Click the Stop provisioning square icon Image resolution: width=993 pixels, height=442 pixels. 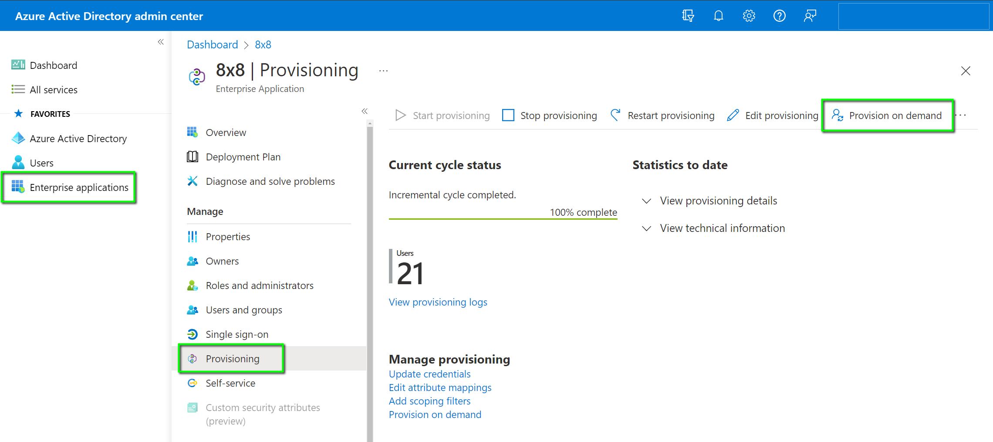point(508,115)
